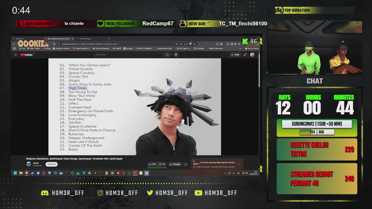Click Brave browser taskbar icon
The image size is (372, 209).
coord(26,173)
